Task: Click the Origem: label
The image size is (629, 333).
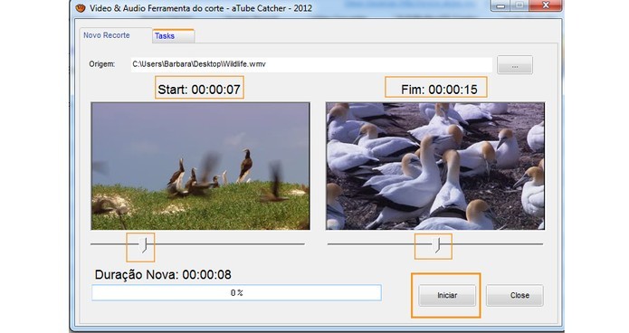Action: pos(102,64)
